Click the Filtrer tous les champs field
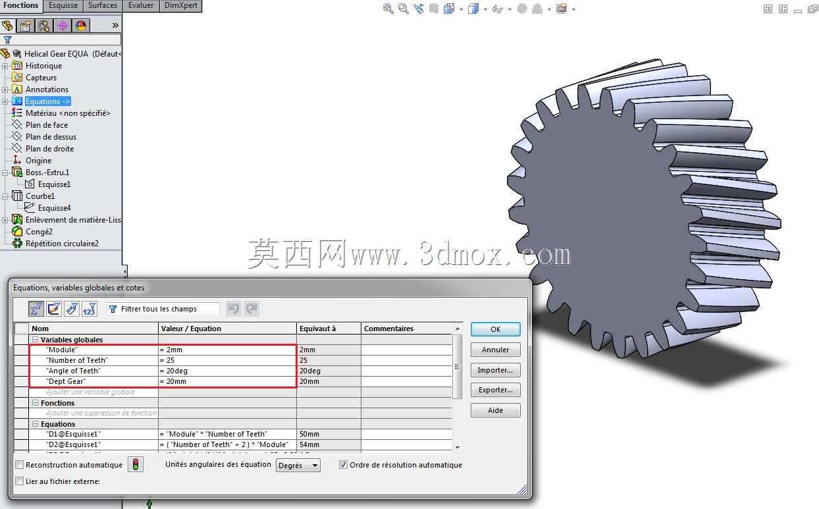Viewport: 819px width, 509px height. [x=163, y=309]
